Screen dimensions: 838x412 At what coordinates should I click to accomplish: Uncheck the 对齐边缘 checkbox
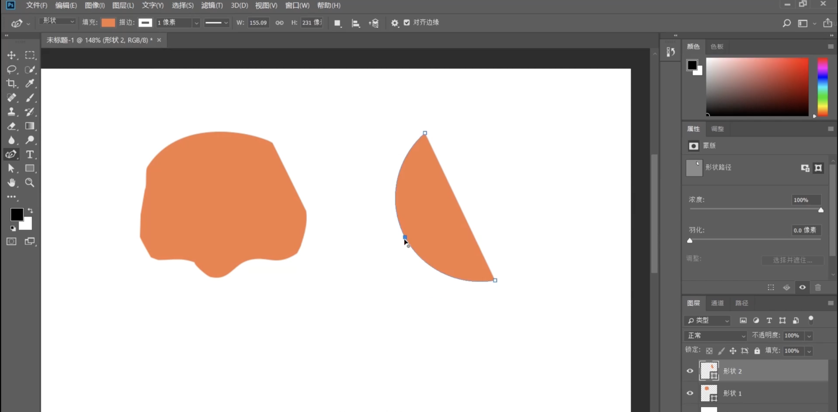point(407,23)
